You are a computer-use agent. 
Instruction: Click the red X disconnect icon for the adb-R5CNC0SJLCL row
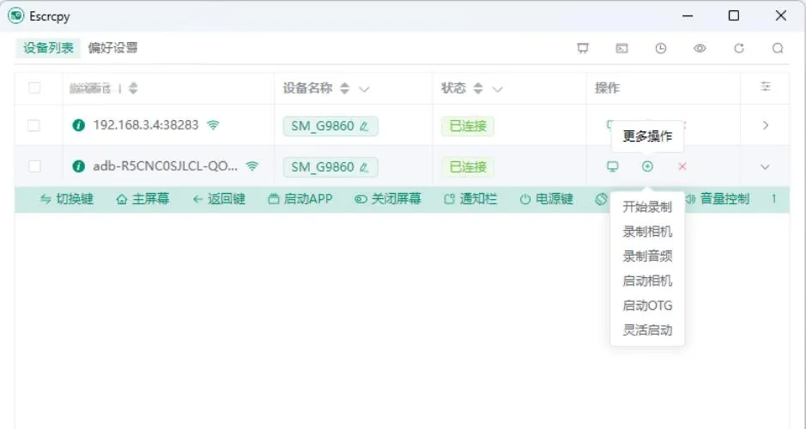pyautogui.click(x=682, y=166)
